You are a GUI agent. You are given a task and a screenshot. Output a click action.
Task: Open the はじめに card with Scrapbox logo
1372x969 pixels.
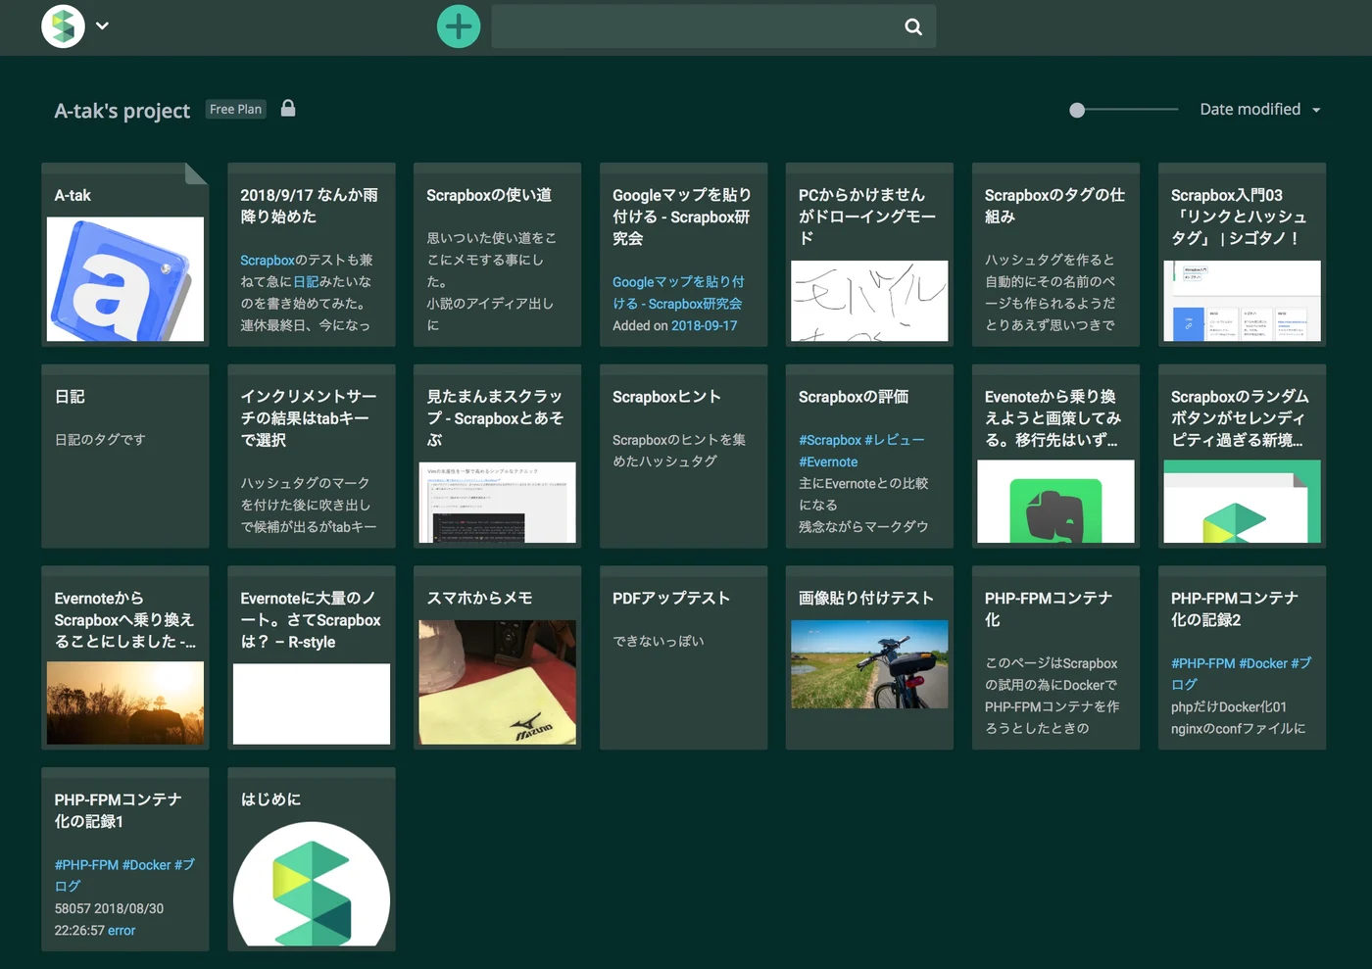click(312, 859)
